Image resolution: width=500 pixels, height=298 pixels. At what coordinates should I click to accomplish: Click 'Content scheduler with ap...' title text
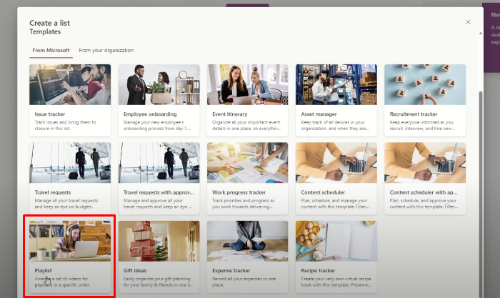pos(424,192)
